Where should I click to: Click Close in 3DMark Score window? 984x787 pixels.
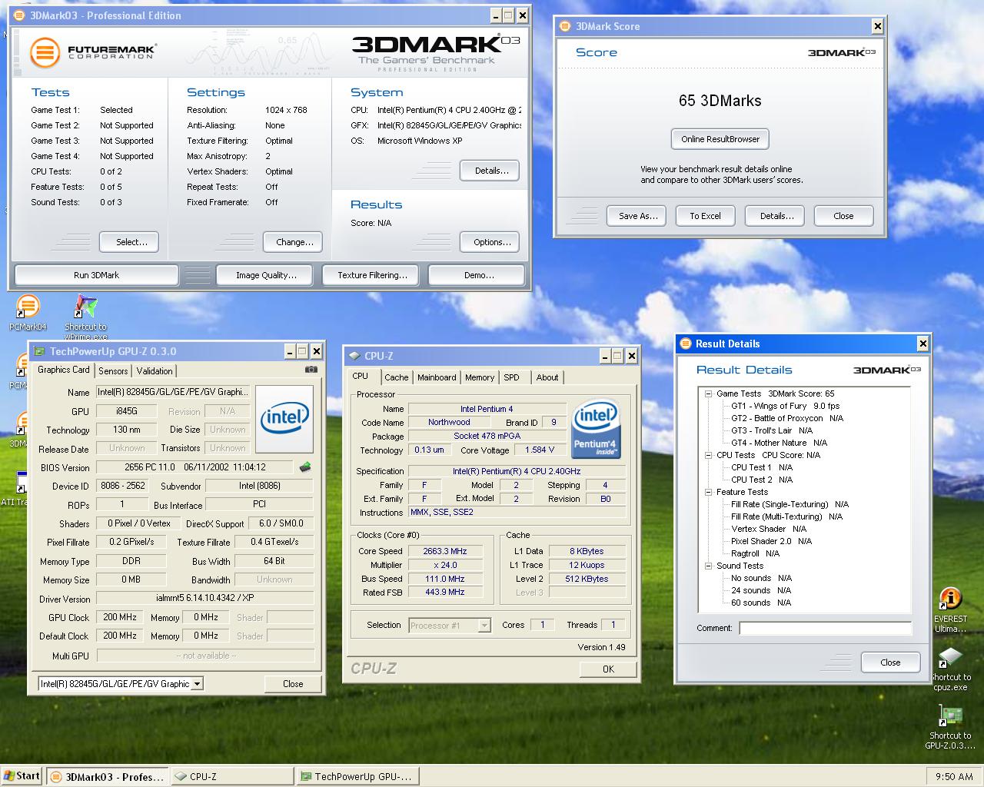[x=843, y=216]
